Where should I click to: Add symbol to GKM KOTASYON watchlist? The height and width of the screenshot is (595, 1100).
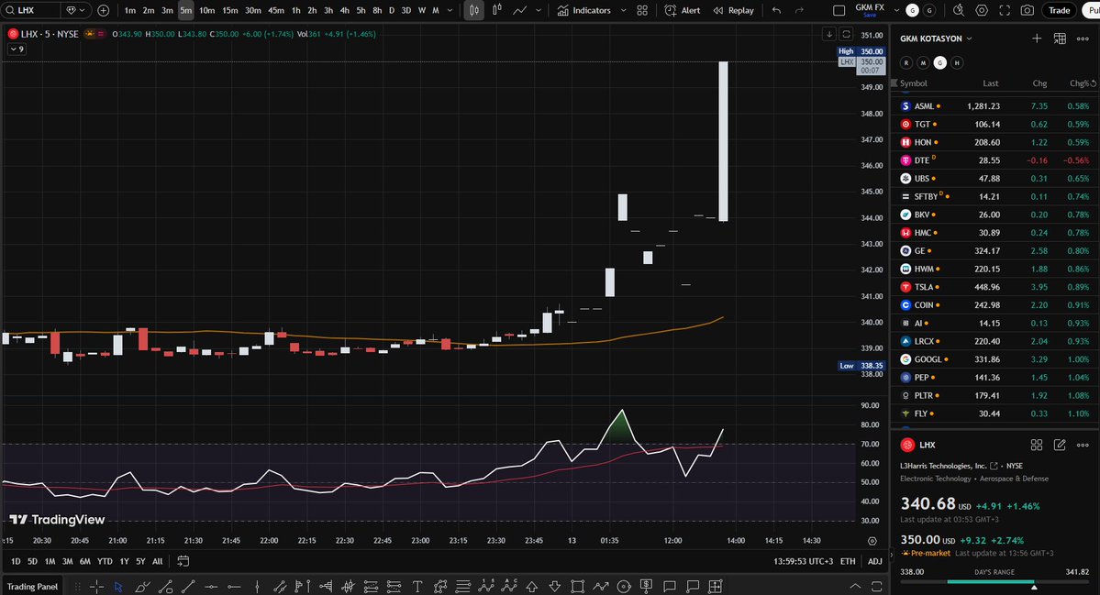[x=1036, y=39]
